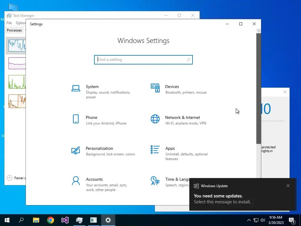Open Visual Studio from taskbar
Screen dimensions: 301x226
point(65,220)
